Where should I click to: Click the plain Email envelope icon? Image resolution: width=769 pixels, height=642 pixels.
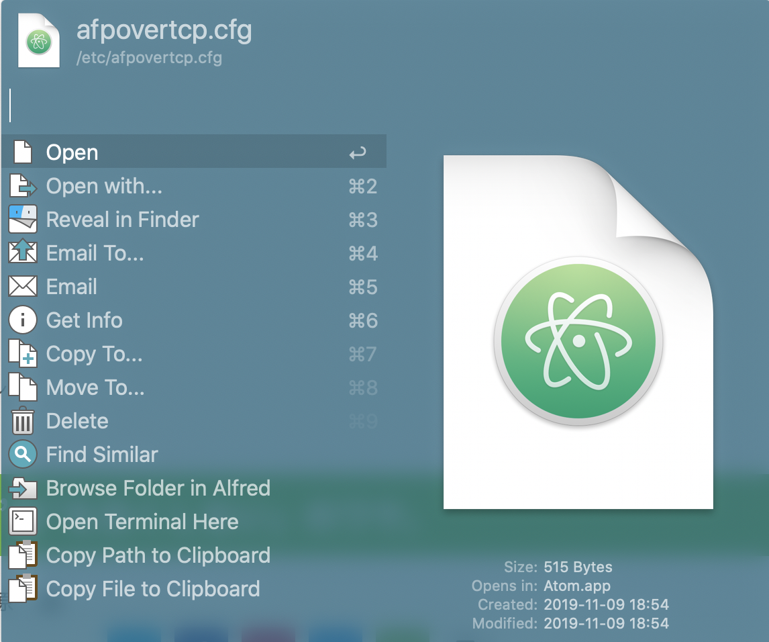(x=23, y=286)
